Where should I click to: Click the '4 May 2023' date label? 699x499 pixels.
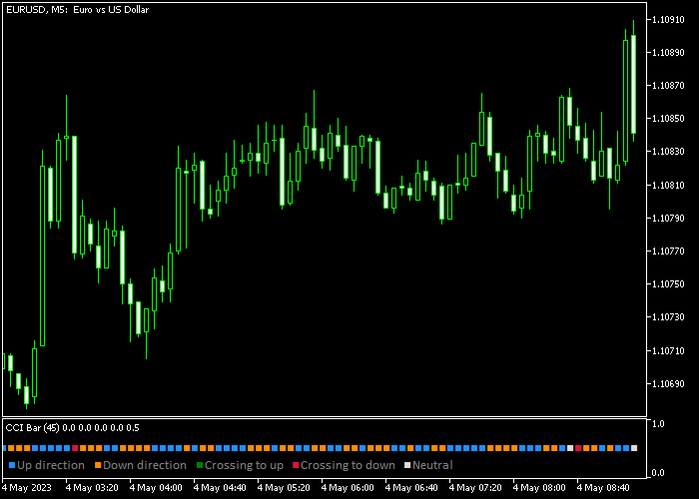(x=26, y=488)
